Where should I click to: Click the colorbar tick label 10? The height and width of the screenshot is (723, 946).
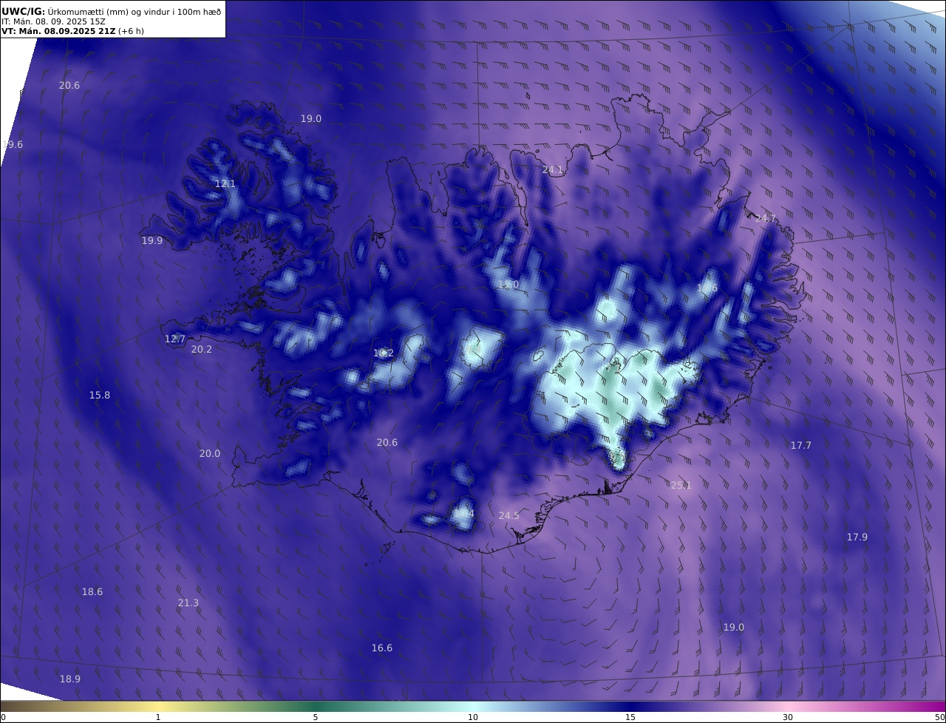click(473, 717)
